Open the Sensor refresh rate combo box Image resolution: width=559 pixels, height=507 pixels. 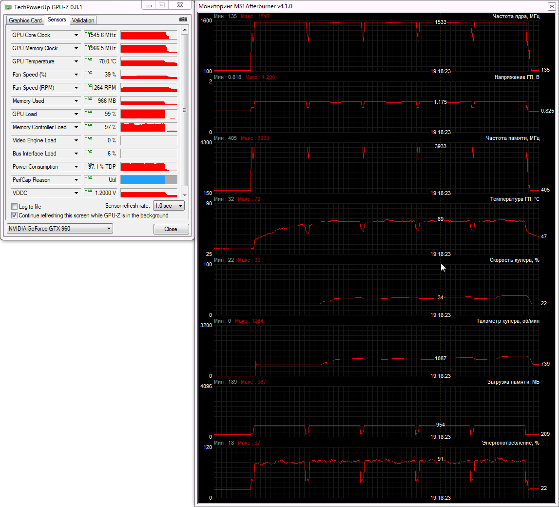(x=169, y=206)
